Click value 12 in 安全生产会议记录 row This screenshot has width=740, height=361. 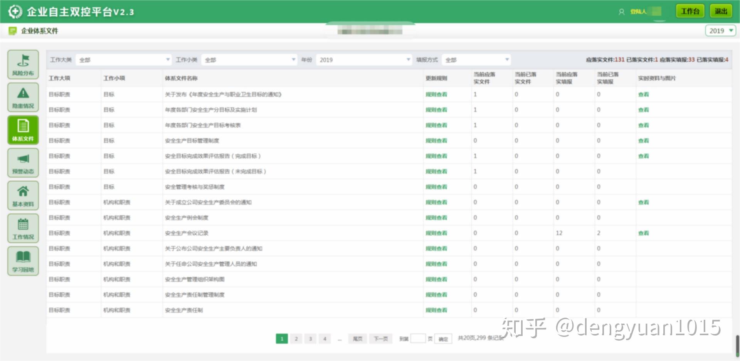pos(559,233)
